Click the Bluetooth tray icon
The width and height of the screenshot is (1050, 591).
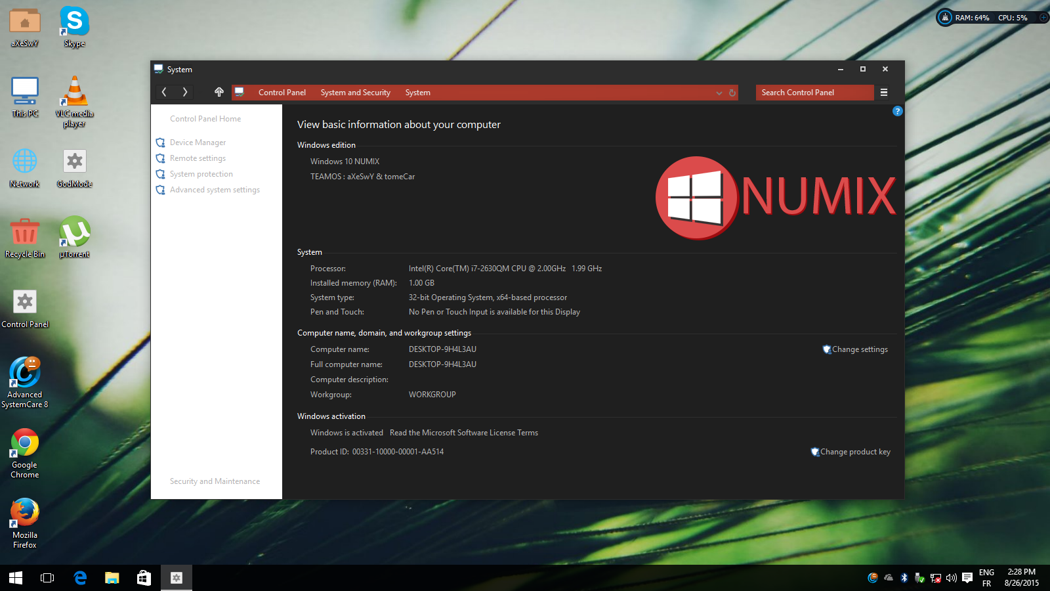coord(904,578)
